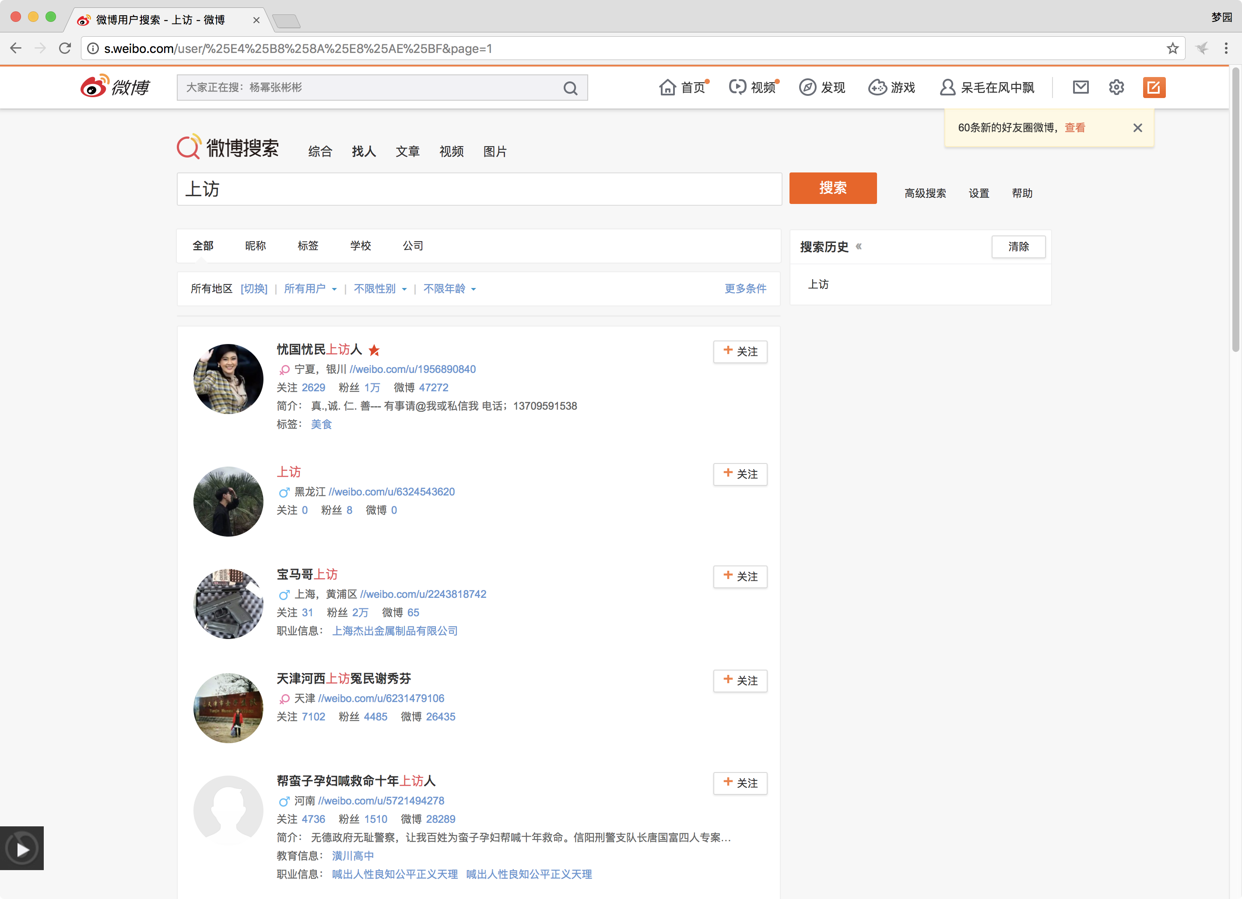This screenshot has height=899, width=1242.
Task: Follow 忧国忧民上访人 with 关注 button
Action: pyautogui.click(x=740, y=352)
